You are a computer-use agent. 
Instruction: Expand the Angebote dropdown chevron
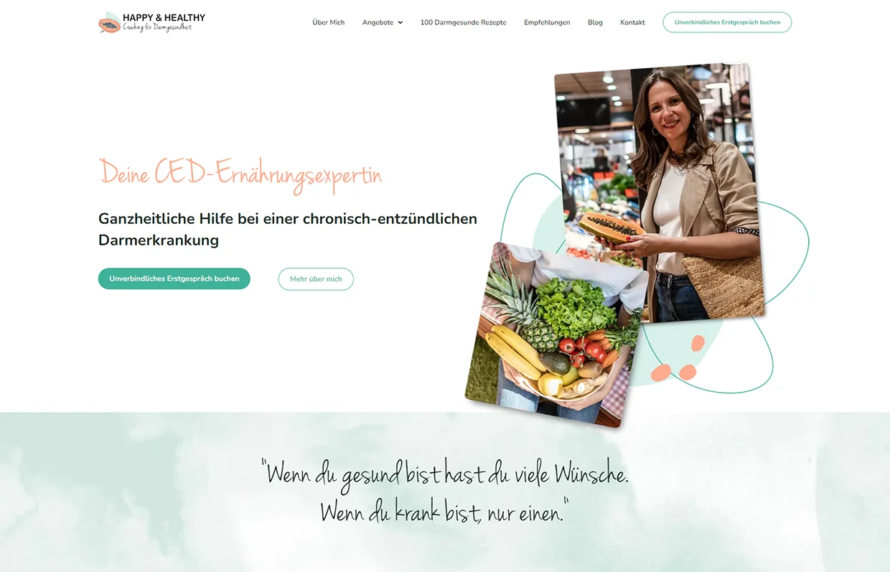tap(400, 22)
